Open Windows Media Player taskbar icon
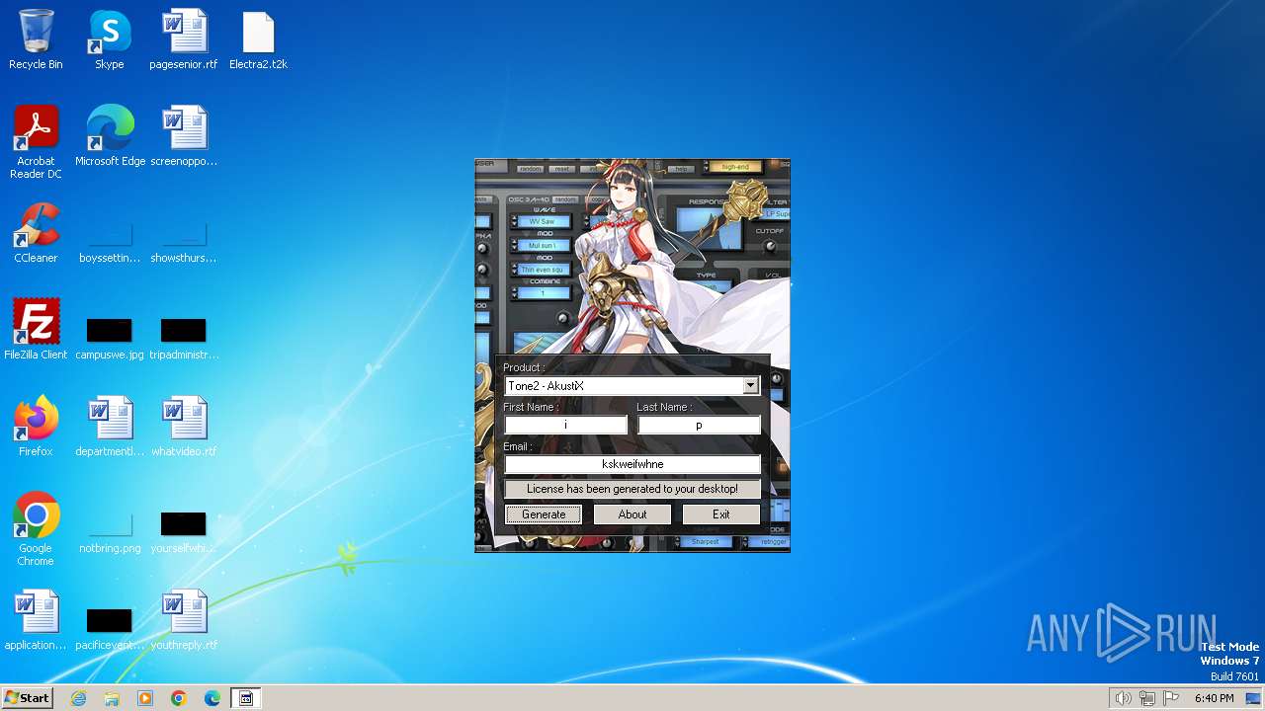Viewport: 1265px width, 711px height. pyautogui.click(x=145, y=698)
